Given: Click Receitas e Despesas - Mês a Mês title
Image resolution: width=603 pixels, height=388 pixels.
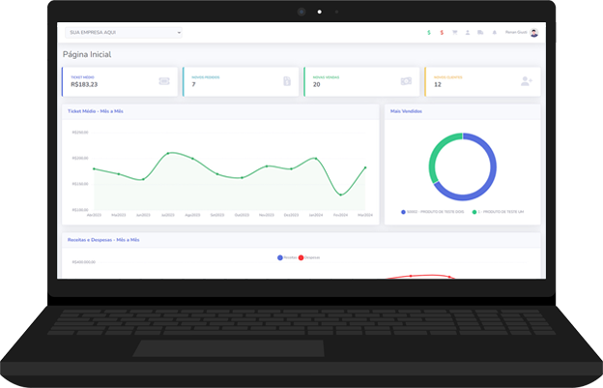Looking at the screenshot, I should [x=103, y=240].
